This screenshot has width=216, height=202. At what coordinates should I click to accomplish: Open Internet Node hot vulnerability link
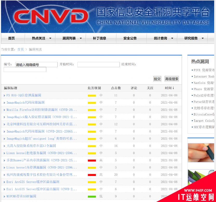point(204,76)
